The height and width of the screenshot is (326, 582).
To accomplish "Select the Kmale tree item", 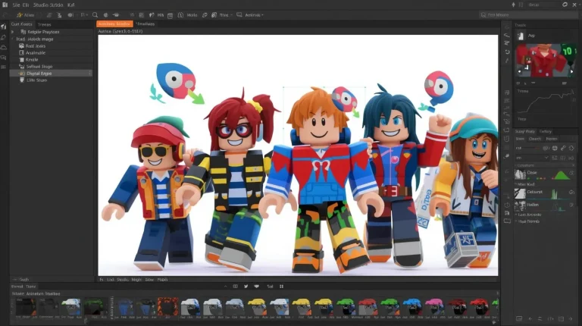I will 32,59.
